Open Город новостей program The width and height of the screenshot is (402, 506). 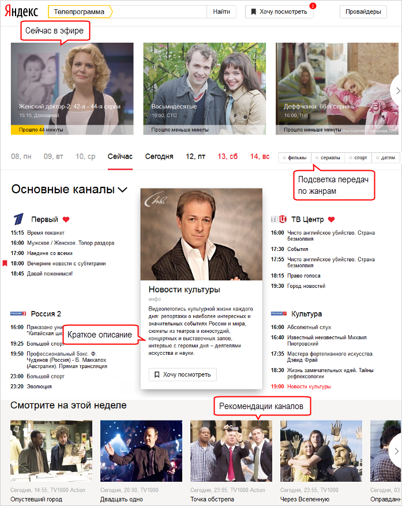(306, 286)
